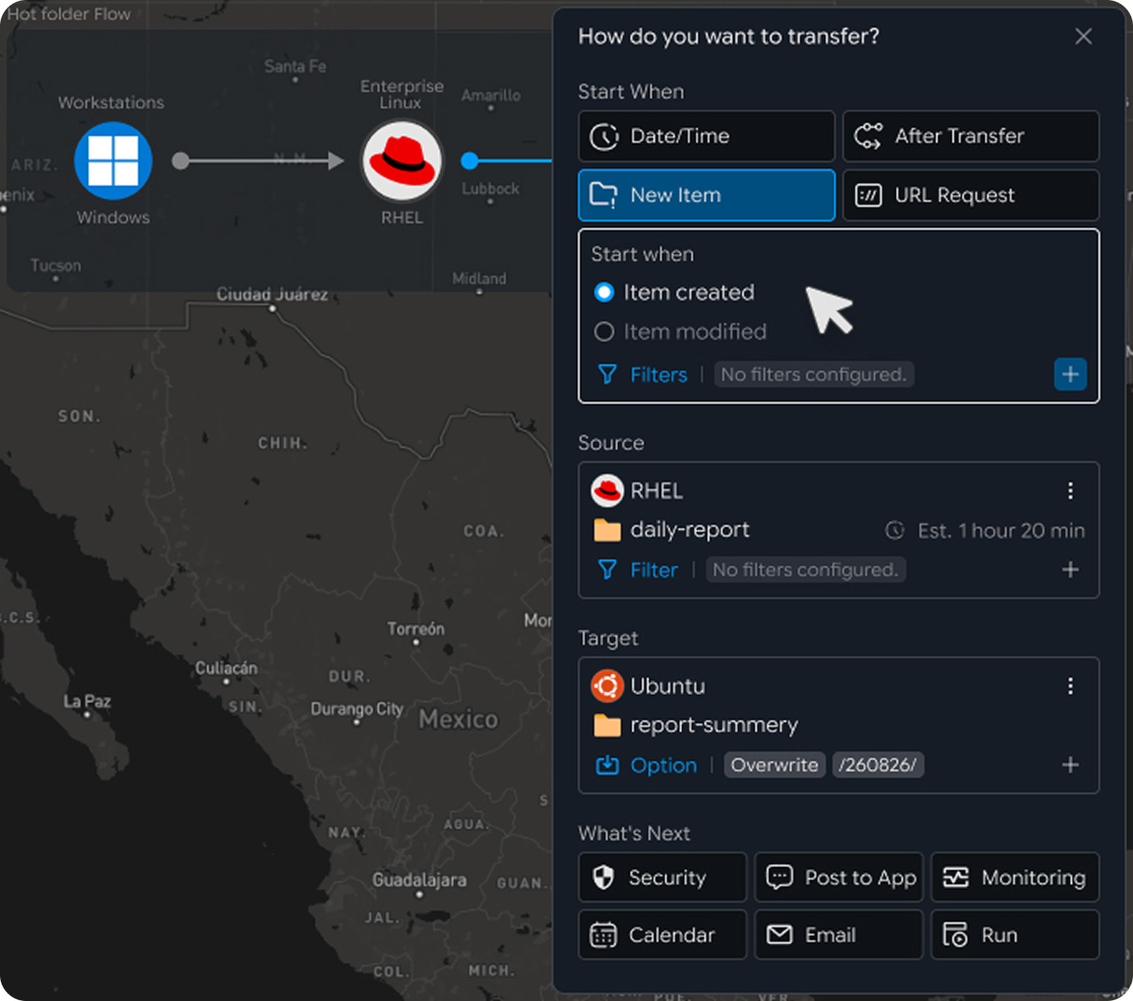Click the RHEL red hat icon in Source
This screenshot has width=1133, height=1001.
[x=608, y=491]
